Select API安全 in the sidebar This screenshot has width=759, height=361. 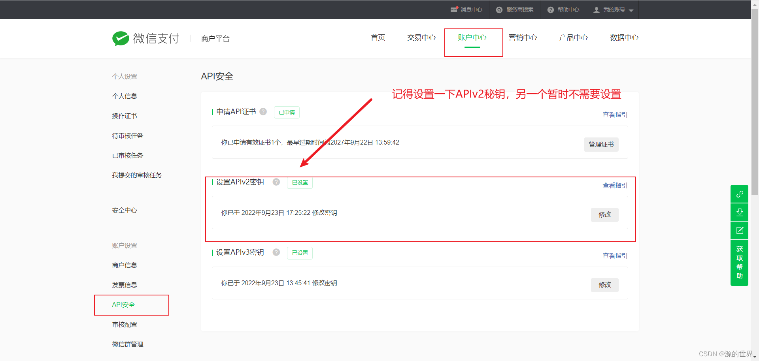click(123, 305)
